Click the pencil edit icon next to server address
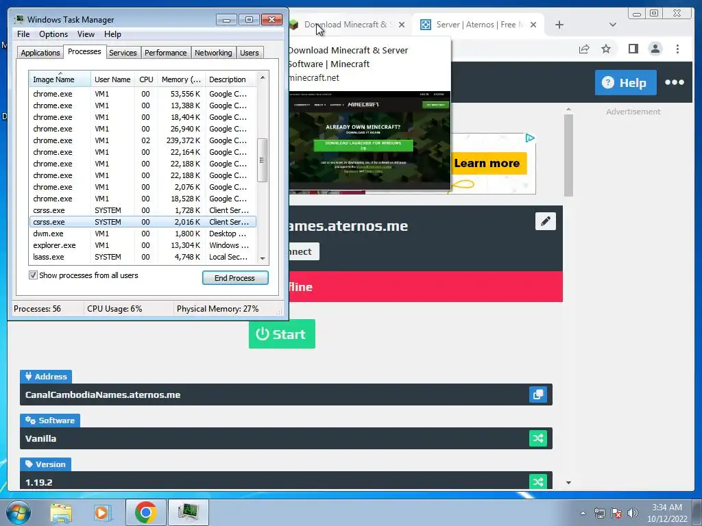This screenshot has height=526, width=702. pos(545,221)
